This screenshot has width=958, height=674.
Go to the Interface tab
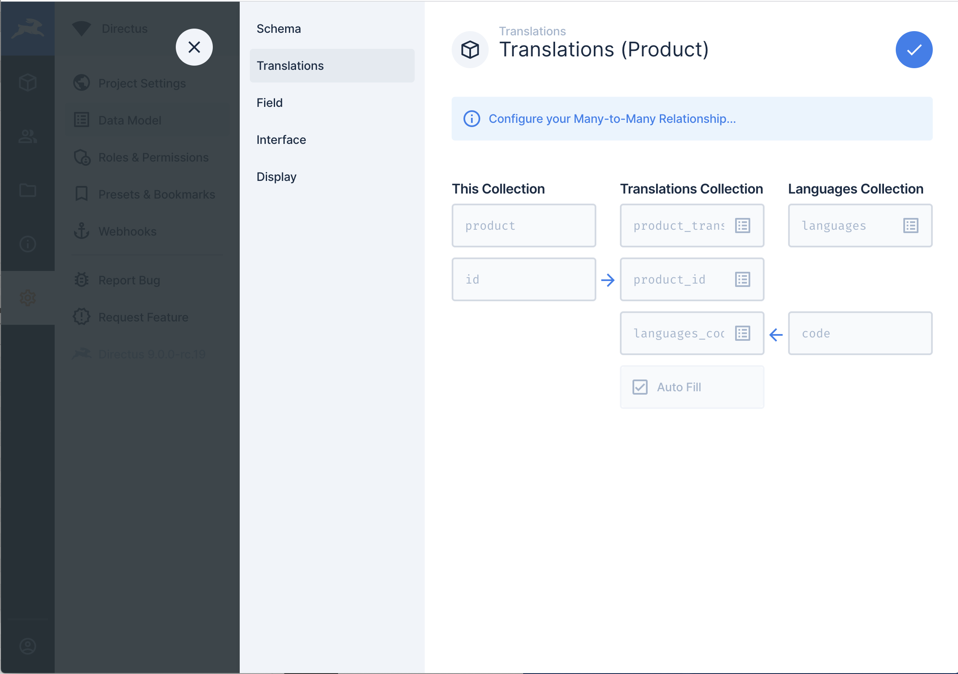pos(332,140)
